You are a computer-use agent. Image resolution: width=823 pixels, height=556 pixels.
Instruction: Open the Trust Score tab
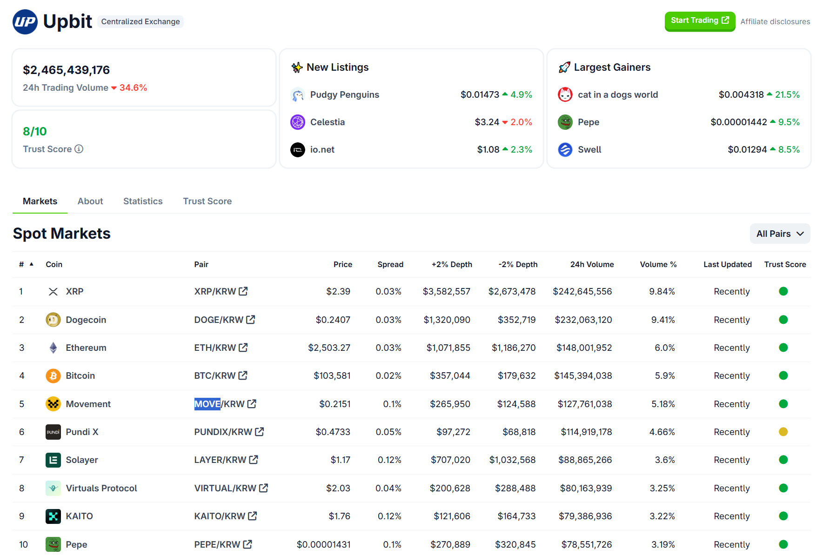(207, 201)
